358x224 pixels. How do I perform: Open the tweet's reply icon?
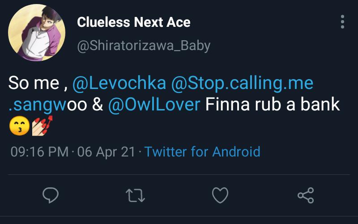pos(51,195)
